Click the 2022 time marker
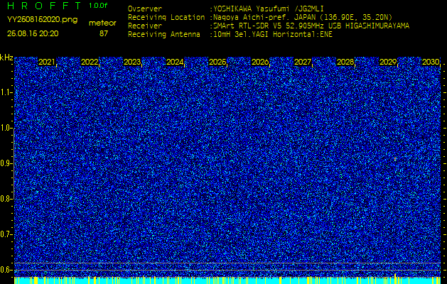Screen dimensions: 447x284 click(90, 62)
